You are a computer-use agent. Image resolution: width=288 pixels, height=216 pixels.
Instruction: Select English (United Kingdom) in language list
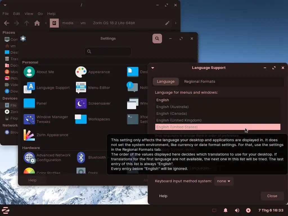pyautogui.click(x=218, y=120)
